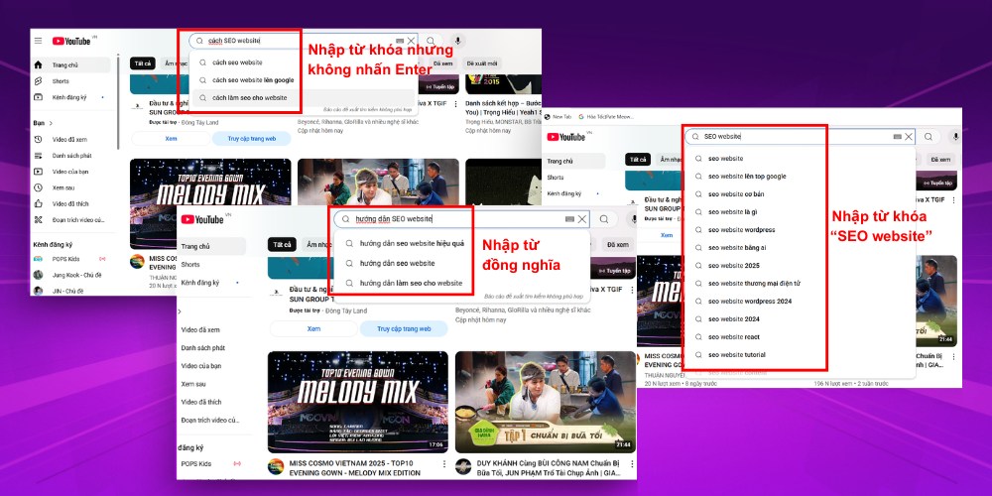
Task: Open the hamburger guide menu in top-left window
Action: pyautogui.click(x=38, y=41)
